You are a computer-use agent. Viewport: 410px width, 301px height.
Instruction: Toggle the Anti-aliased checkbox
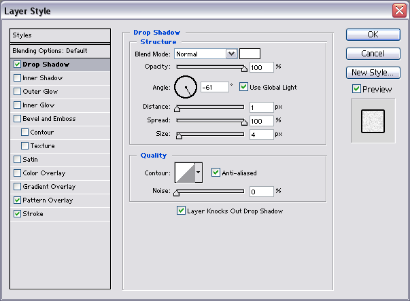[x=216, y=173]
